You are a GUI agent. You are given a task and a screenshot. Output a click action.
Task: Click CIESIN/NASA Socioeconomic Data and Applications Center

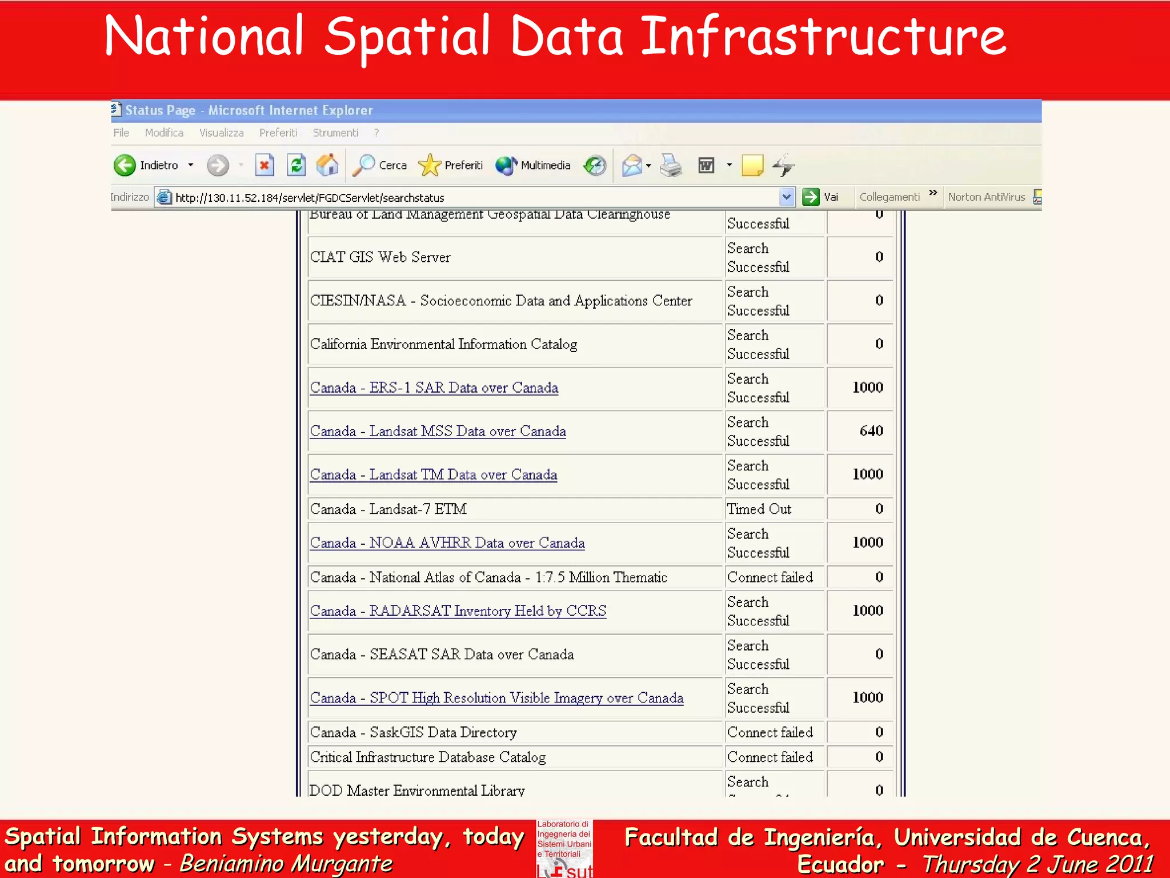tap(501, 301)
